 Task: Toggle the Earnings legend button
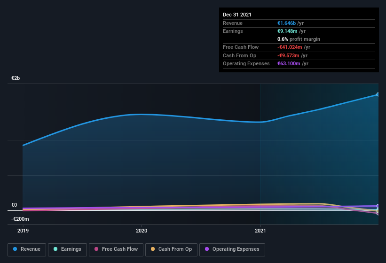click(67, 249)
